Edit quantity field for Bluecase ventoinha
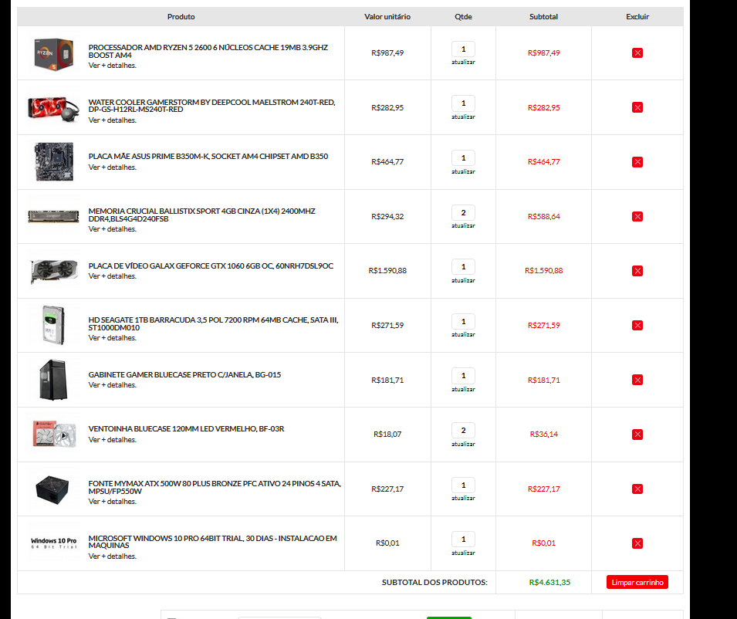737x619 pixels. pos(463,430)
